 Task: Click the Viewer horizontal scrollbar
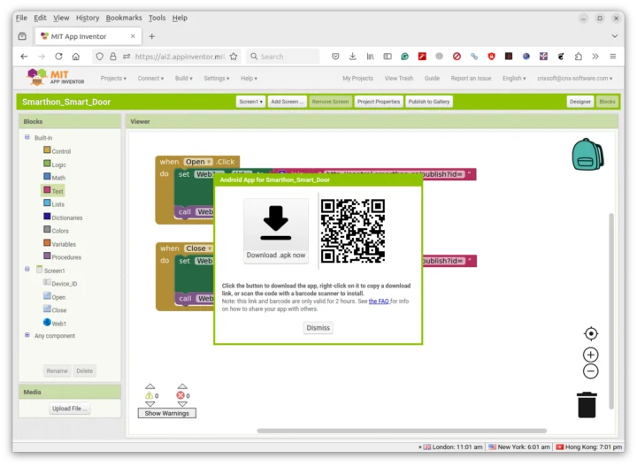tap(402, 431)
